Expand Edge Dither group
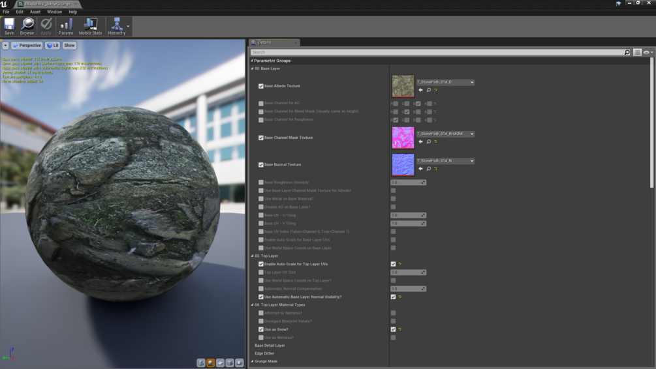 coord(264,353)
